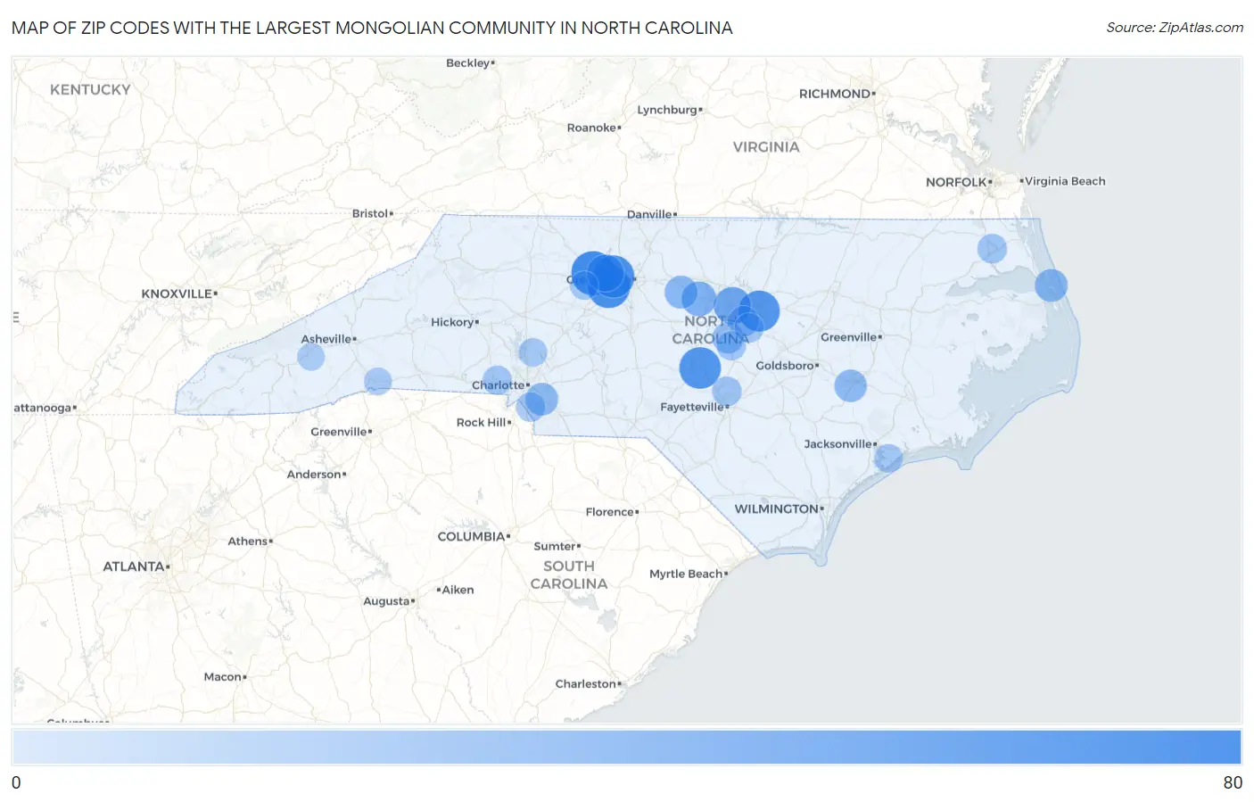The image size is (1254, 802).
Task: Click the Goldsboro city label
Action: tap(785, 366)
